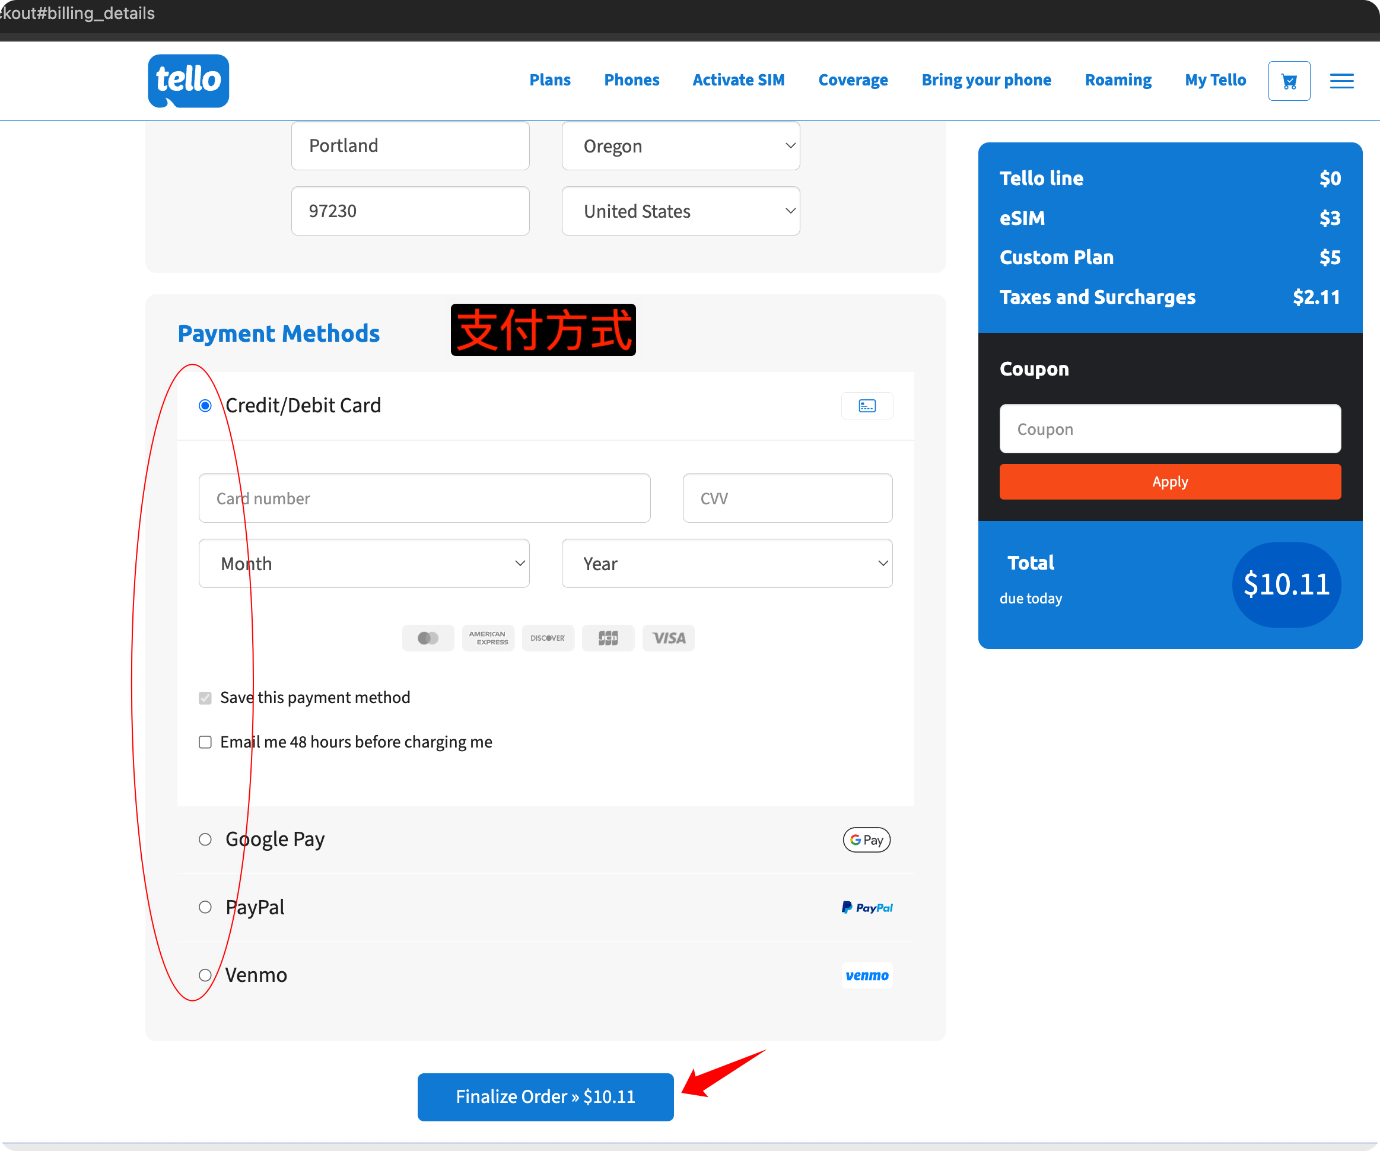
Task: Open the Activate SIM page
Action: coord(738,80)
